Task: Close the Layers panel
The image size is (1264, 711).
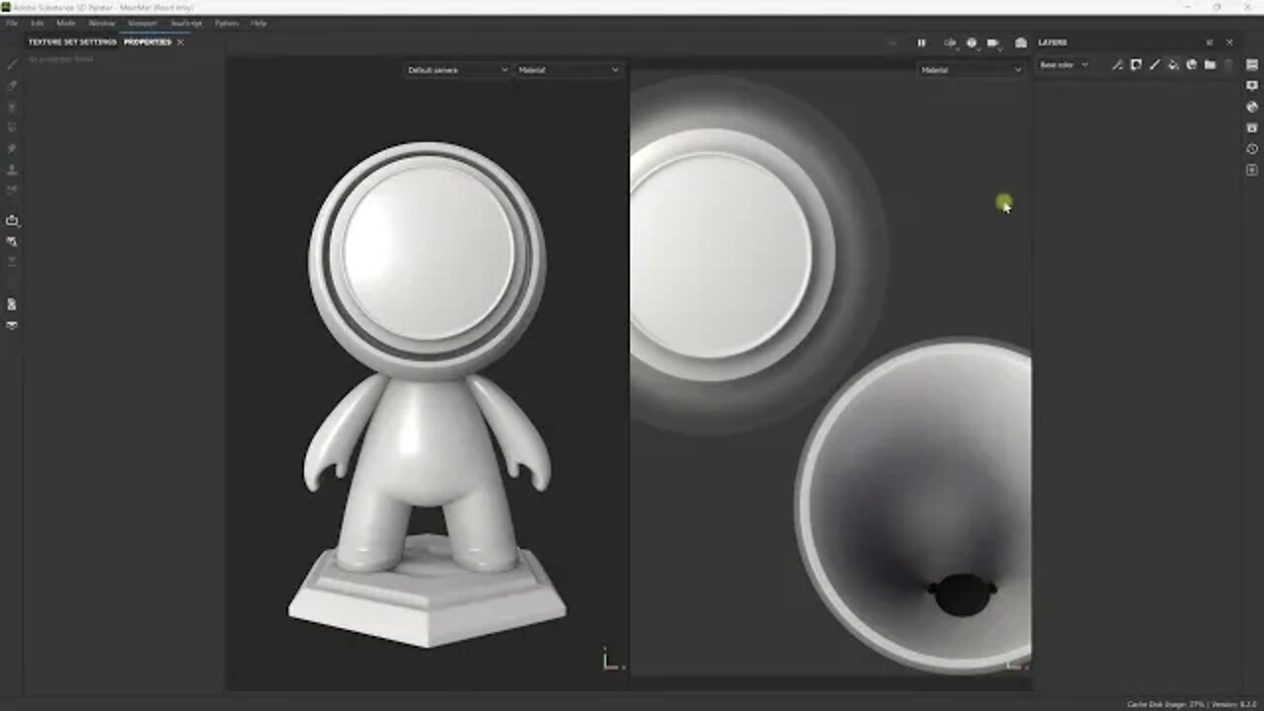Action: [x=1229, y=42]
